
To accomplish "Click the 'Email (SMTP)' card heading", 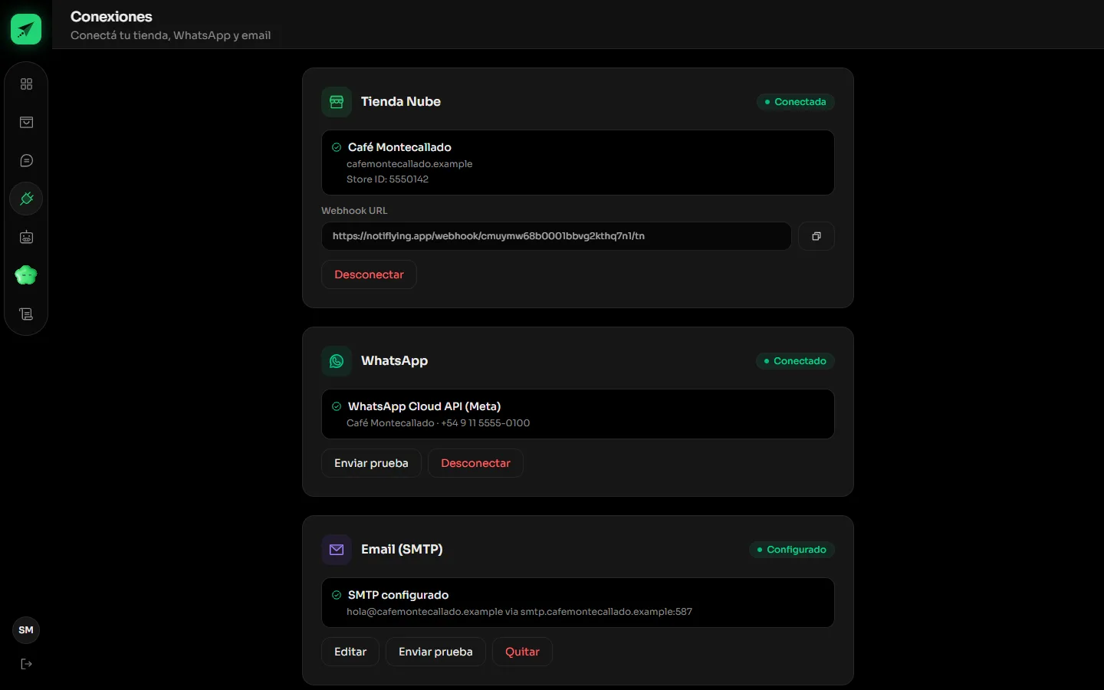I will 402,550.
